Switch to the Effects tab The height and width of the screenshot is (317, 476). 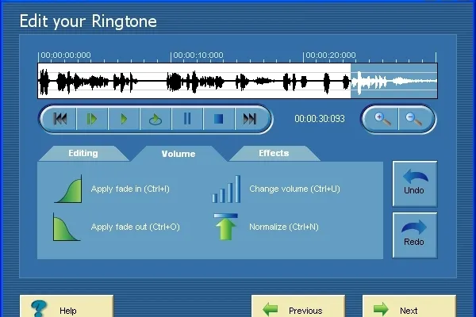274,153
